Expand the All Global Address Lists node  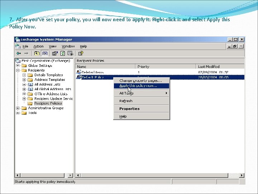click(x=24, y=89)
